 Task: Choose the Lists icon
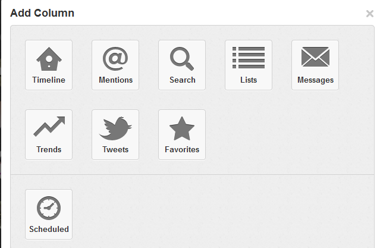click(249, 58)
